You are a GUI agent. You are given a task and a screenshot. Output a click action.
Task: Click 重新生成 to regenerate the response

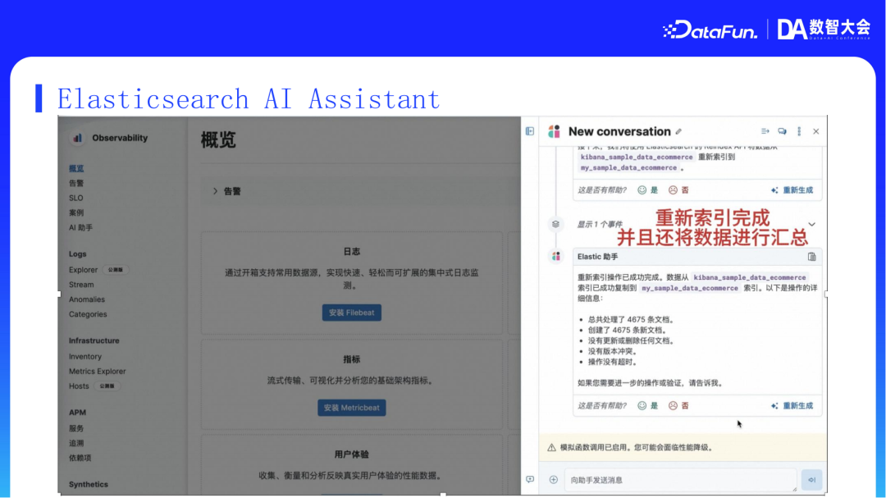(x=798, y=405)
